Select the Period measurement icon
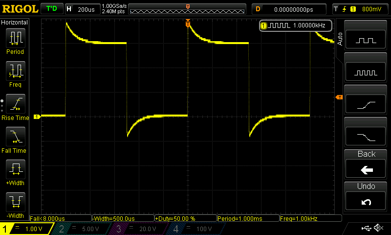391x235 pixels. point(15,41)
